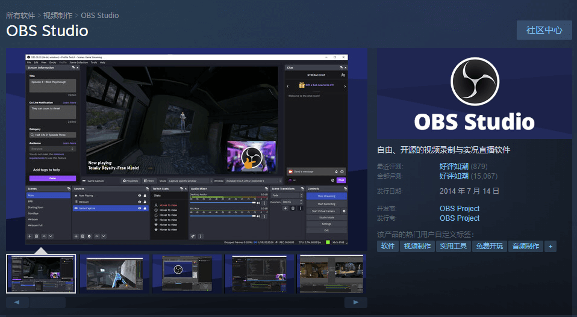This screenshot has height=317, width=577.
Task: Mute the Mic/Aux speaker icon
Action: [258, 217]
